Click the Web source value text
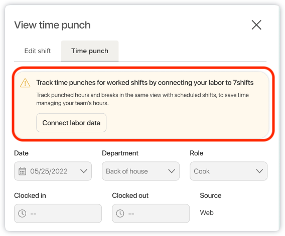 [207, 212]
